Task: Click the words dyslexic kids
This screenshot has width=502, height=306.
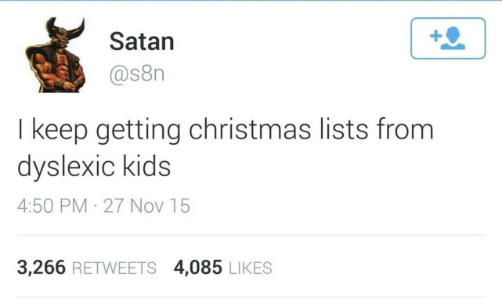Action: click(x=94, y=167)
